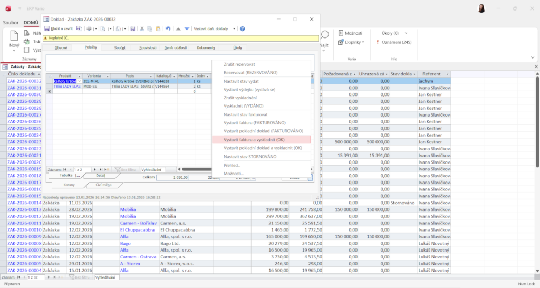Go to next document with blue down arrow
This screenshot has width=540, height=288.
point(186,28)
